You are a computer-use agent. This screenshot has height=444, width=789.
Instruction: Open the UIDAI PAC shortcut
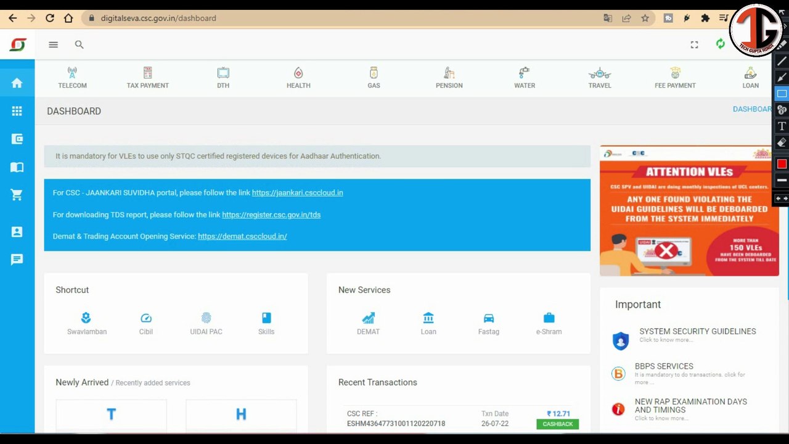pos(206,323)
